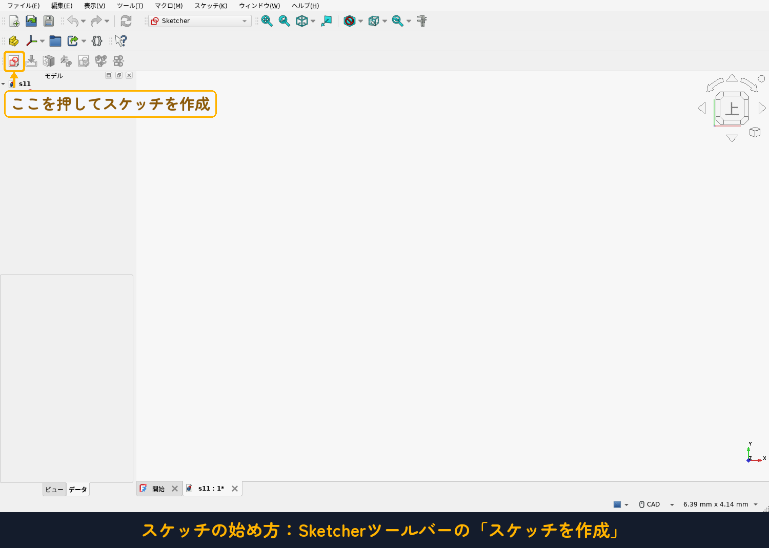Click the curly braces VarSet icon
769x548 pixels.
pyautogui.click(x=97, y=41)
